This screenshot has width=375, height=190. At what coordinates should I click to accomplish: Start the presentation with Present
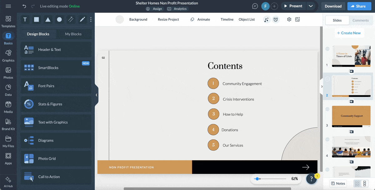293,6
